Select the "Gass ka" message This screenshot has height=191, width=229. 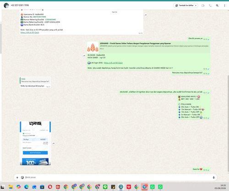201,169
